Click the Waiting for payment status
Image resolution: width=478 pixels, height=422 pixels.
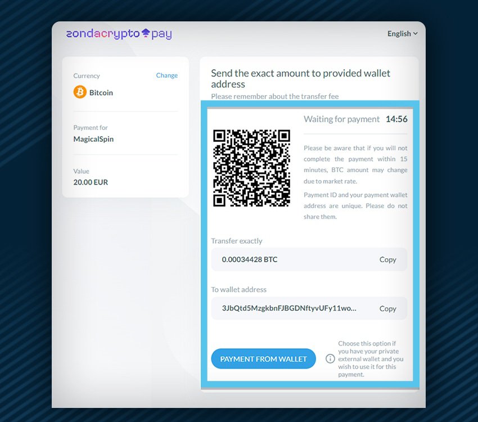[342, 119]
